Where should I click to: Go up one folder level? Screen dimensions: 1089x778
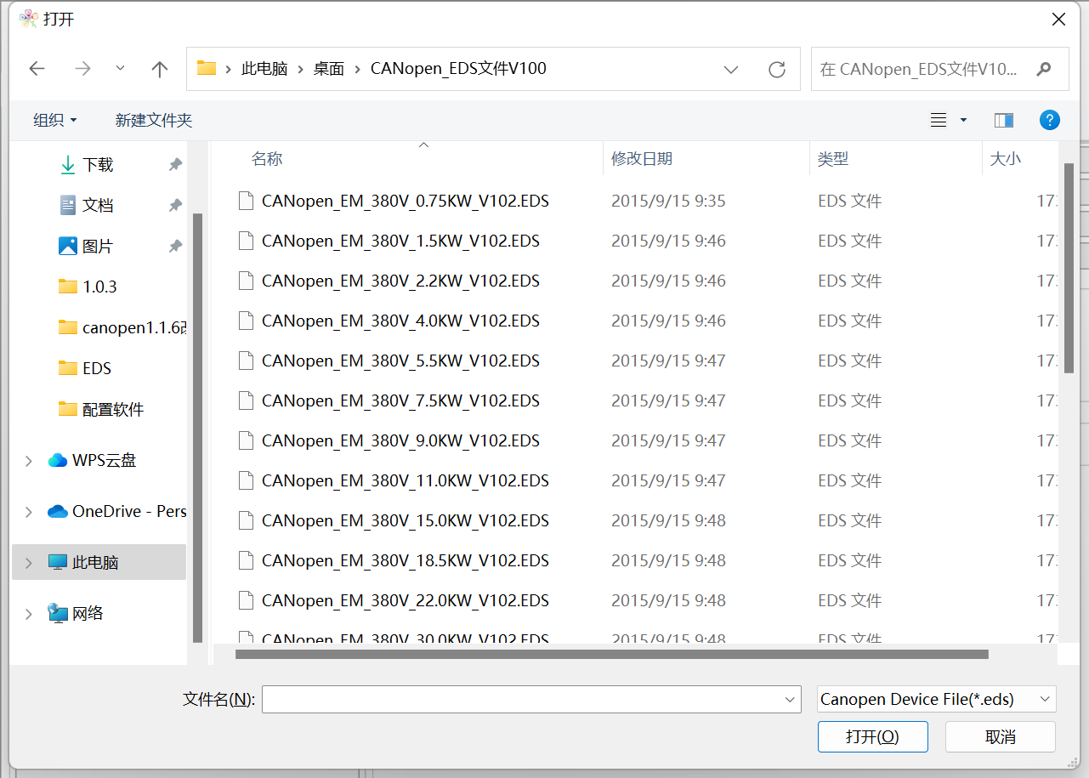click(x=159, y=69)
